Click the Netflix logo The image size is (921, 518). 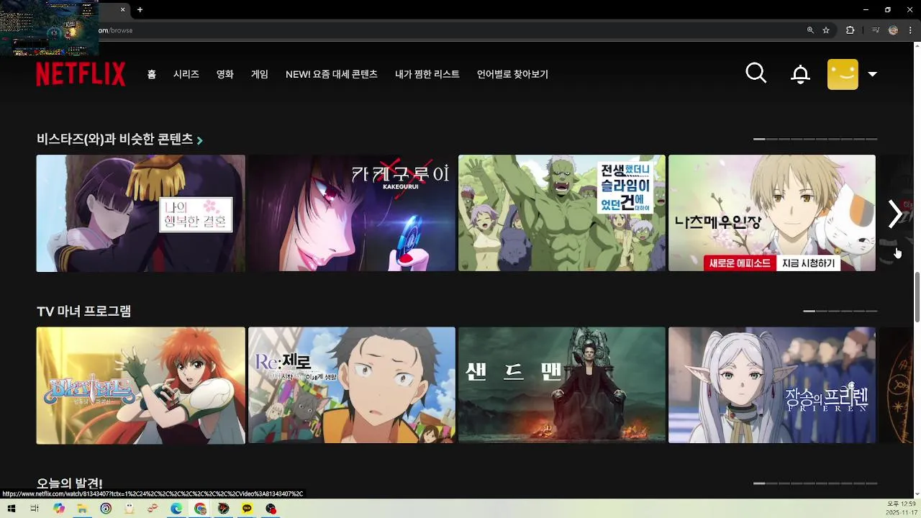[81, 74]
